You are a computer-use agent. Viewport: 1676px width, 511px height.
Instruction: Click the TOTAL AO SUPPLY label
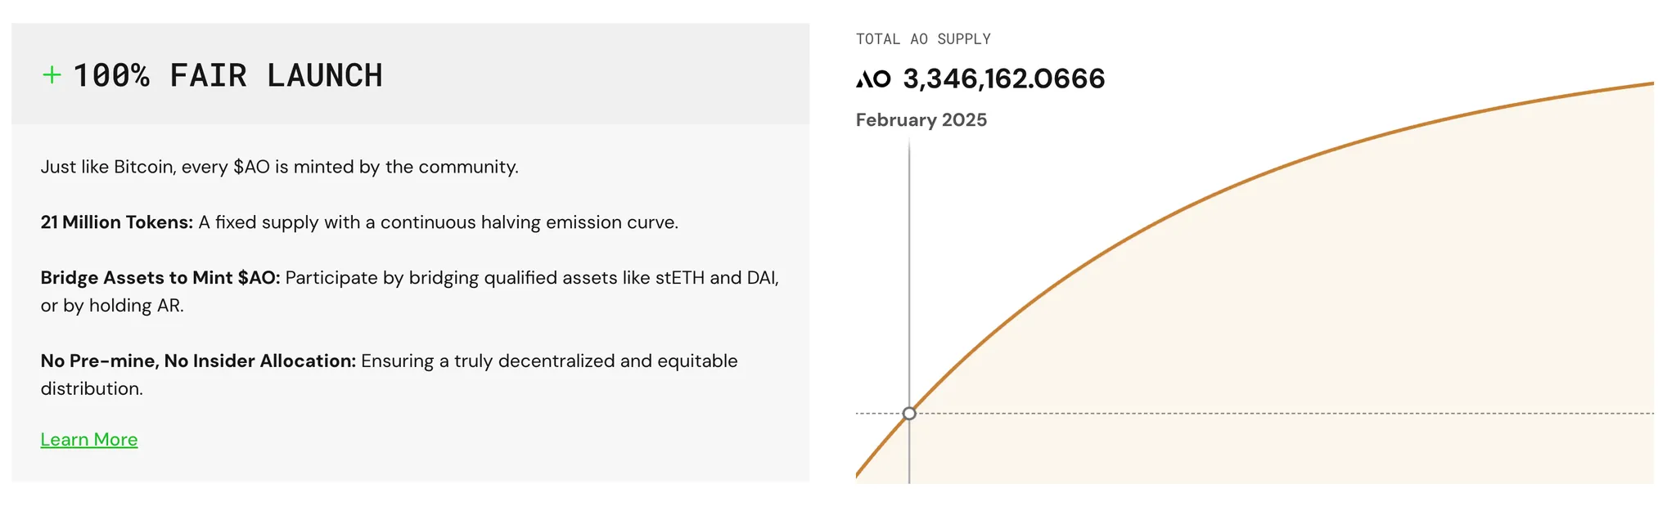click(x=923, y=39)
